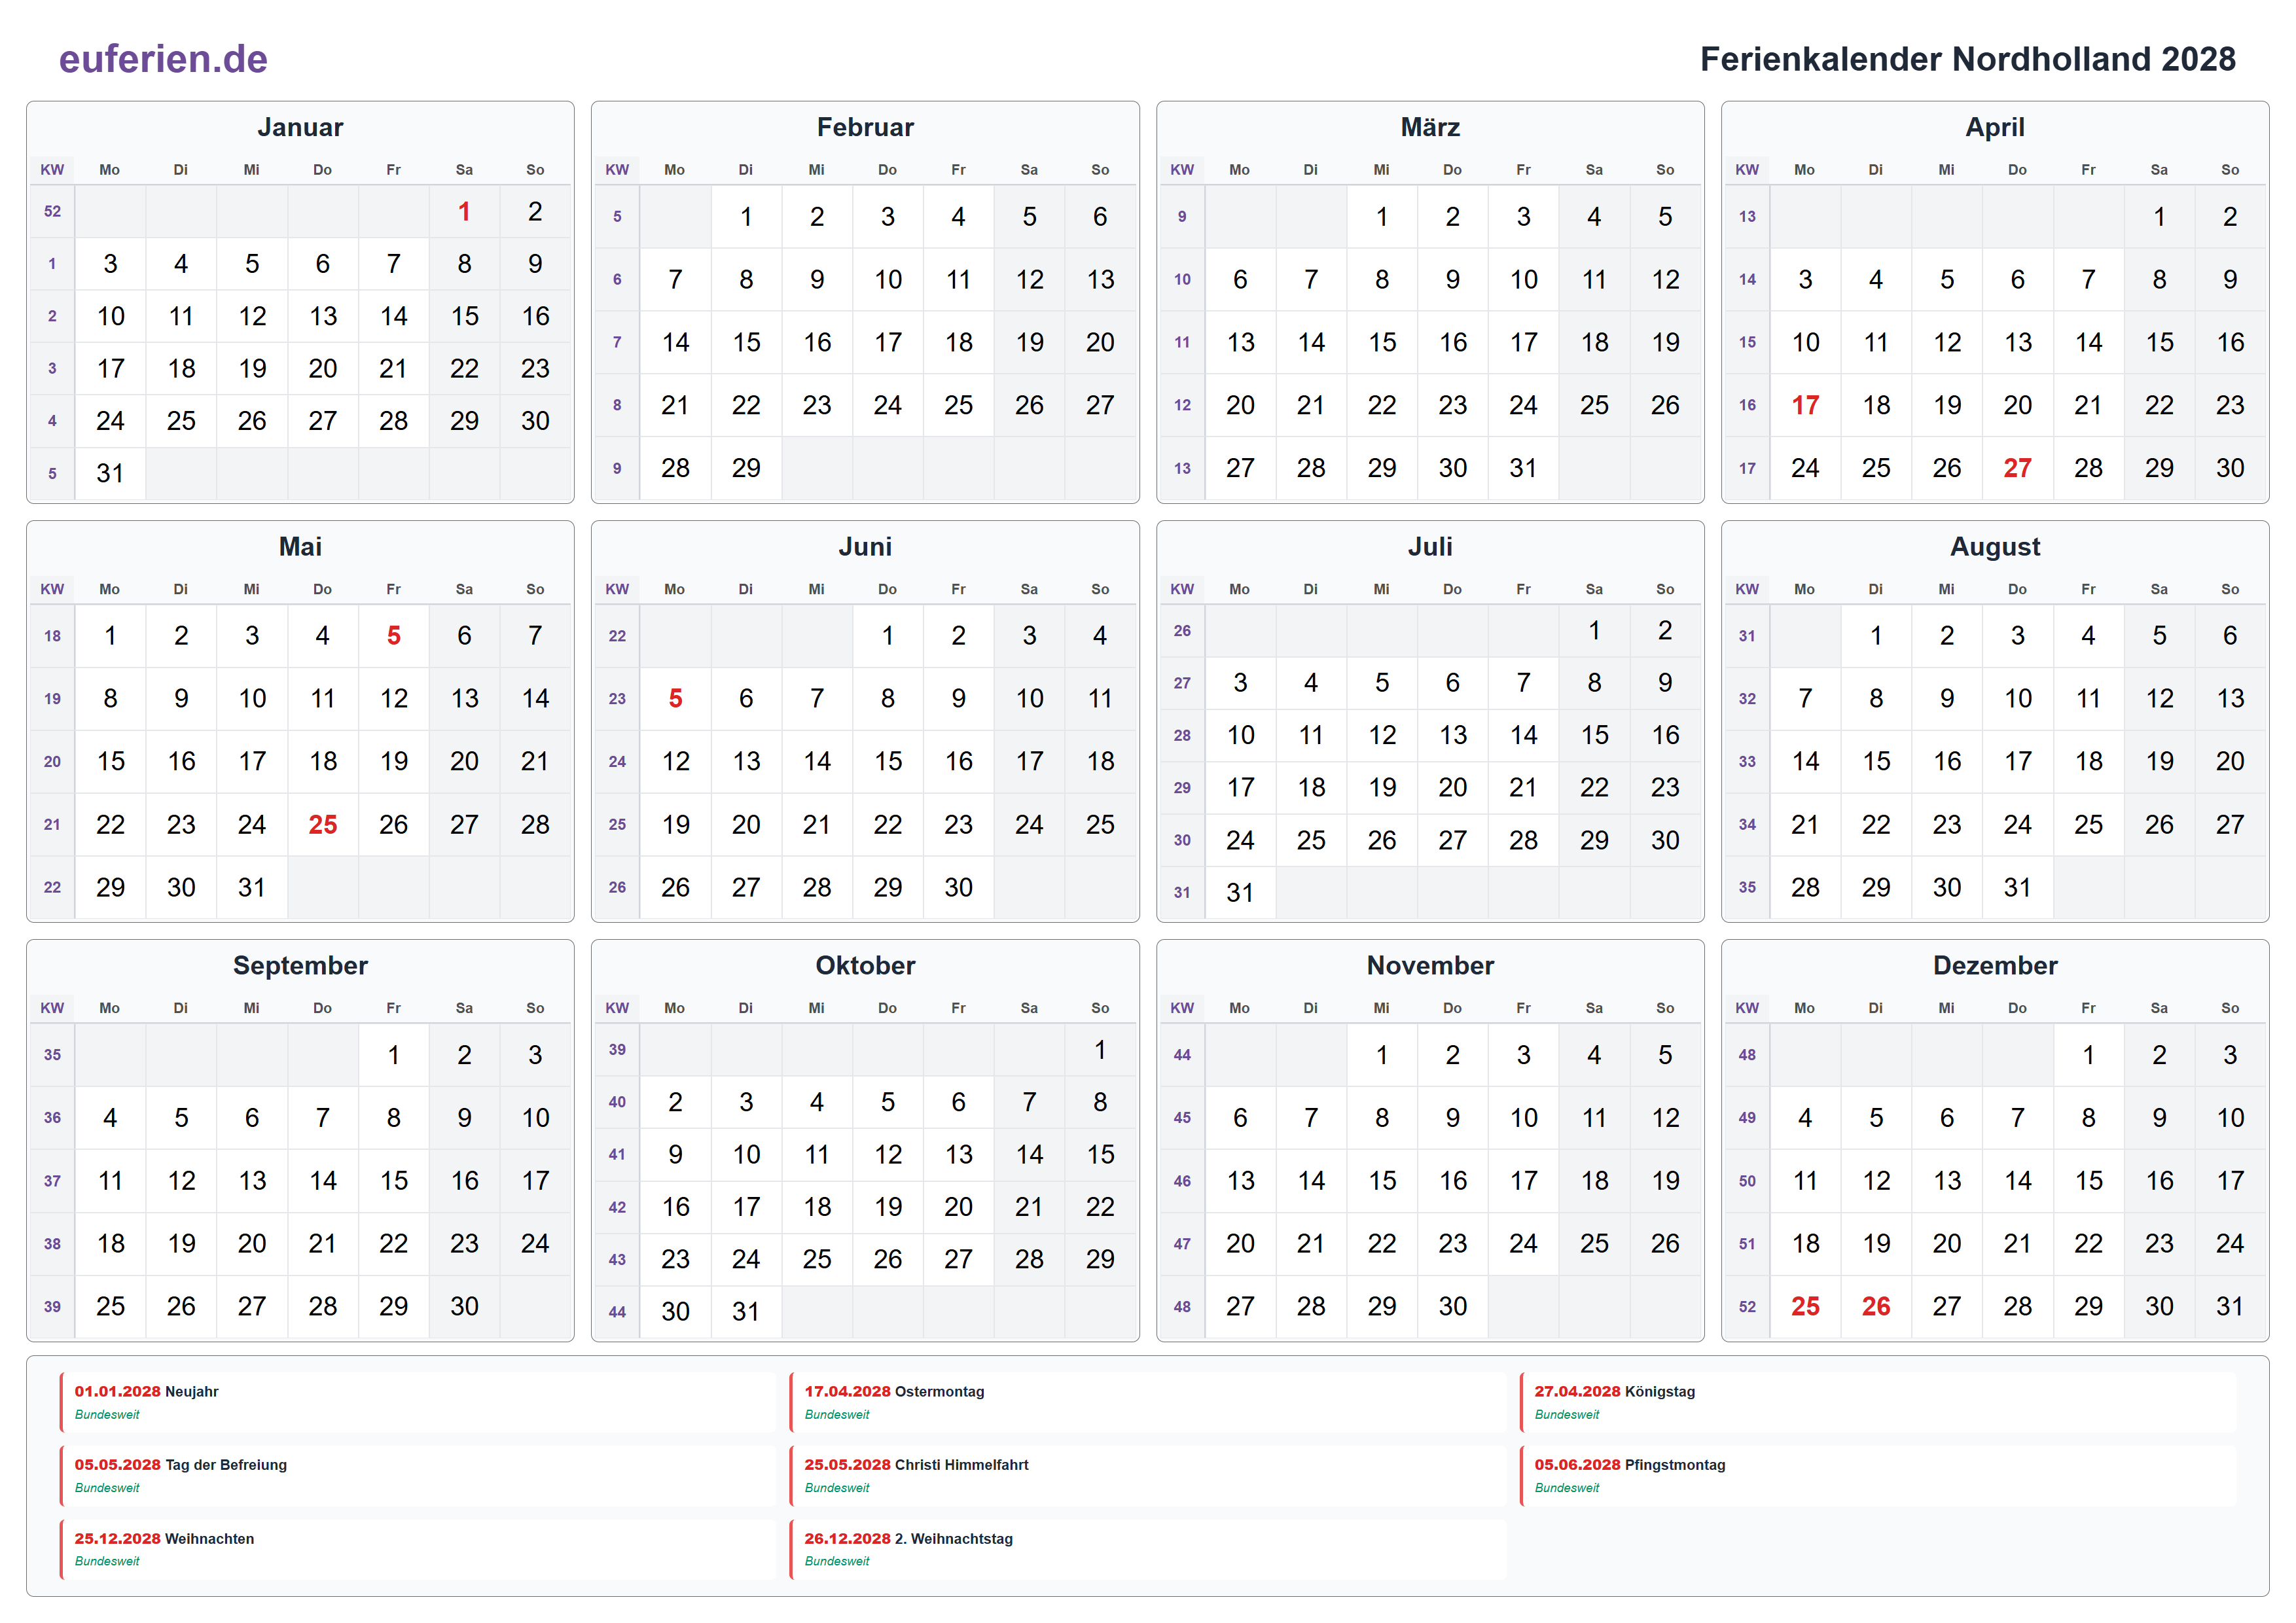Open the 05.06.2028 Pfingstmontag holiday entry

pyautogui.click(x=1878, y=1475)
